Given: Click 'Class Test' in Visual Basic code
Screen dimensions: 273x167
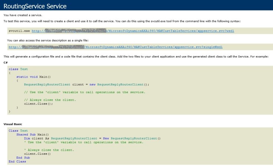Looking at the screenshot, I should click(x=18, y=131).
